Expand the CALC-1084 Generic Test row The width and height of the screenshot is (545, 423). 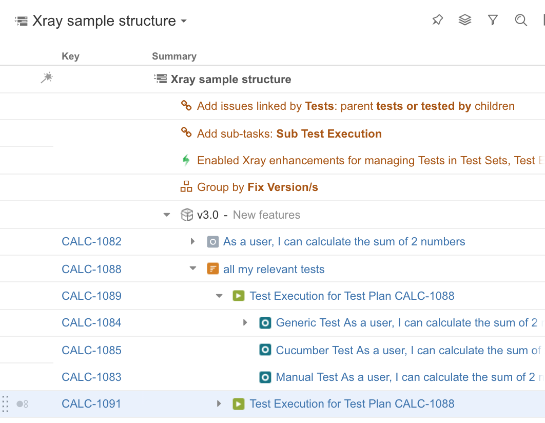[245, 322]
